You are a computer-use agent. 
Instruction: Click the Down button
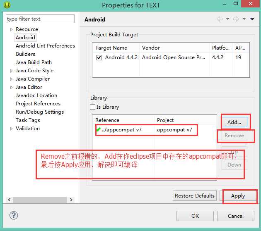tap(234, 165)
